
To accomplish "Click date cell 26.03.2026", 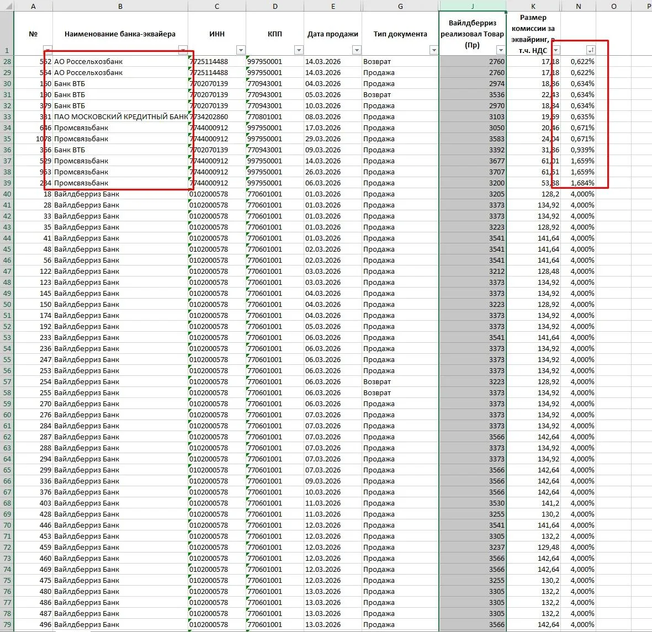I will [333, 172].
